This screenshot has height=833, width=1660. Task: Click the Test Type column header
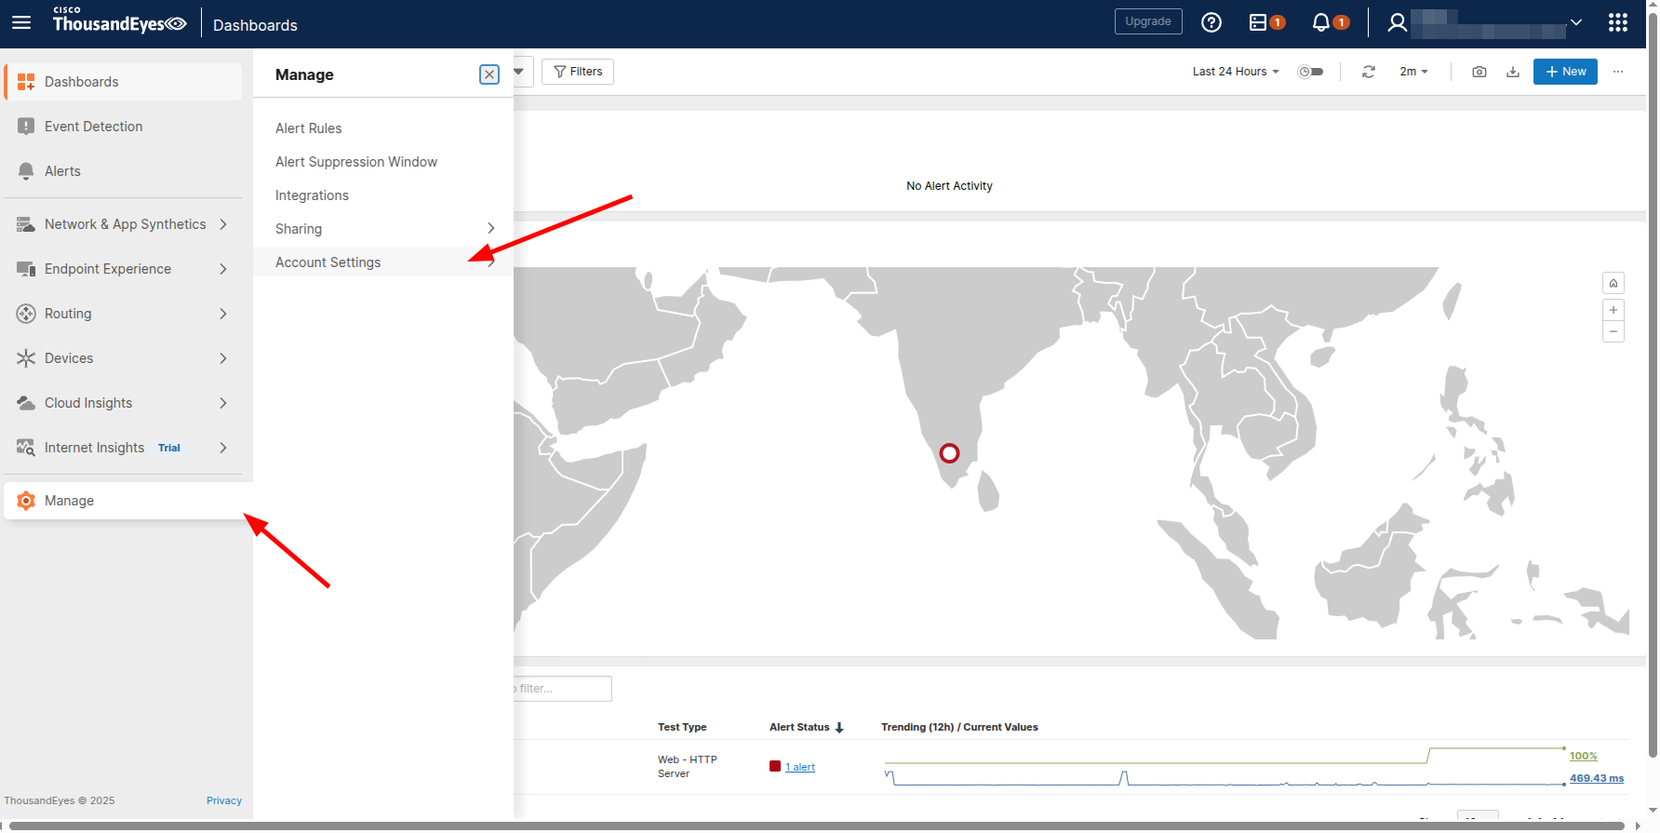pyautogui.click(x=682, y=727)
